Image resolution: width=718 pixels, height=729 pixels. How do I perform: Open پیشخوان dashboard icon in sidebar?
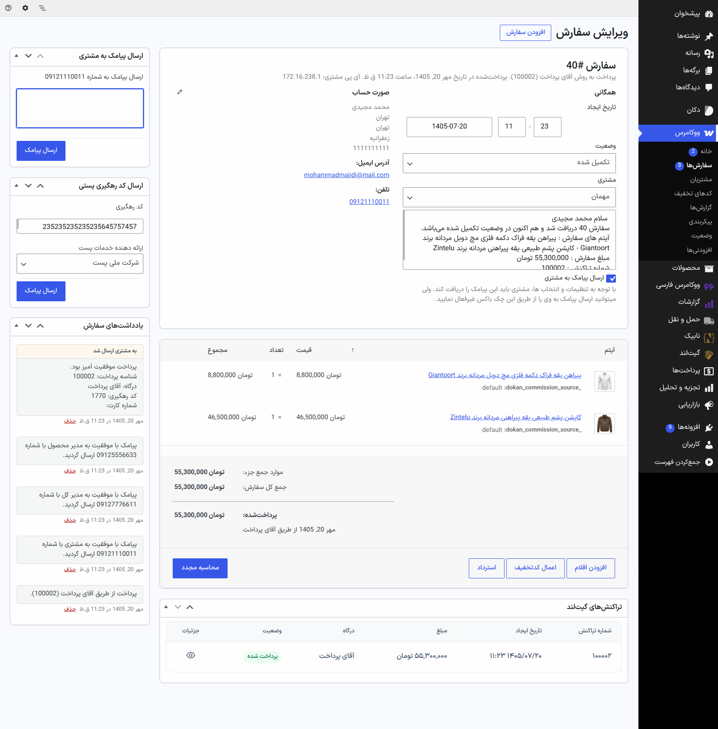pyautogui.click(x=709, y=14)
